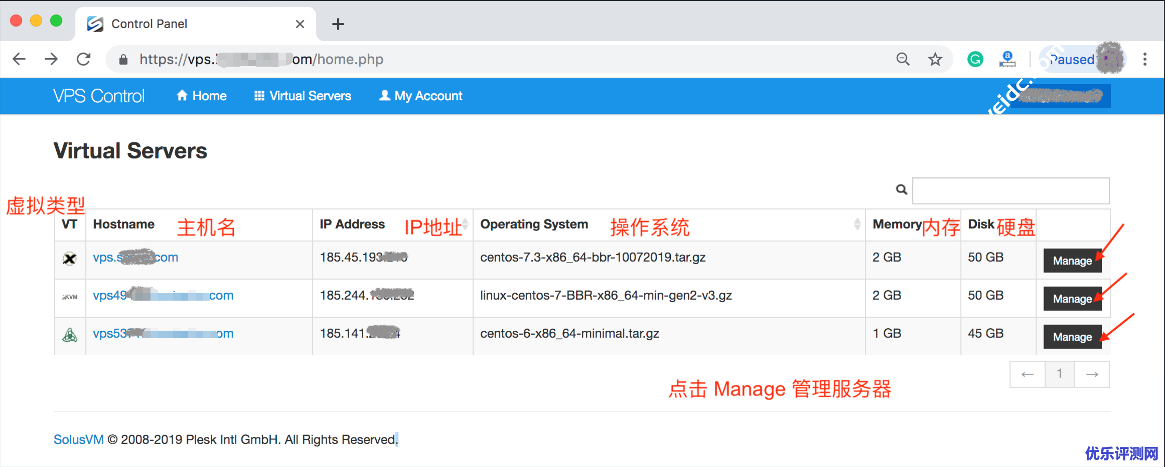The height and width of the screenshot is (467, 1165).
Task: Click the blurred account name in navbar
Action: click(1061, 96)
